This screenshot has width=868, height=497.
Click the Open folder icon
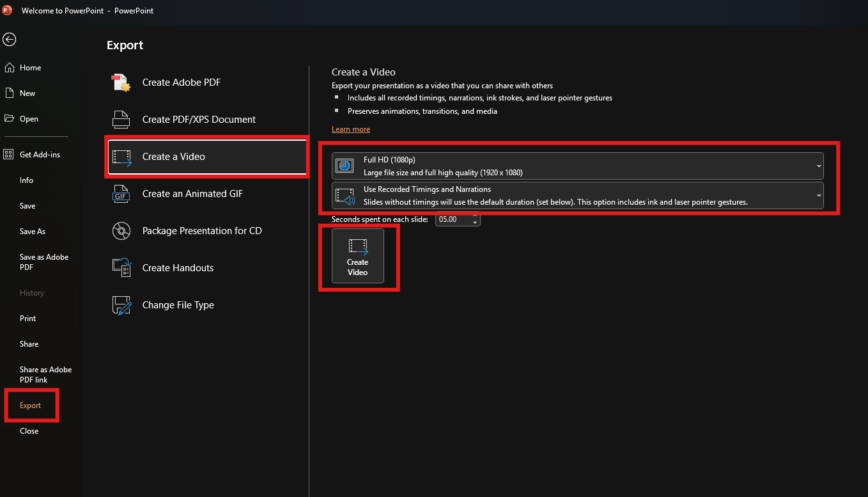tap(9, 118)
